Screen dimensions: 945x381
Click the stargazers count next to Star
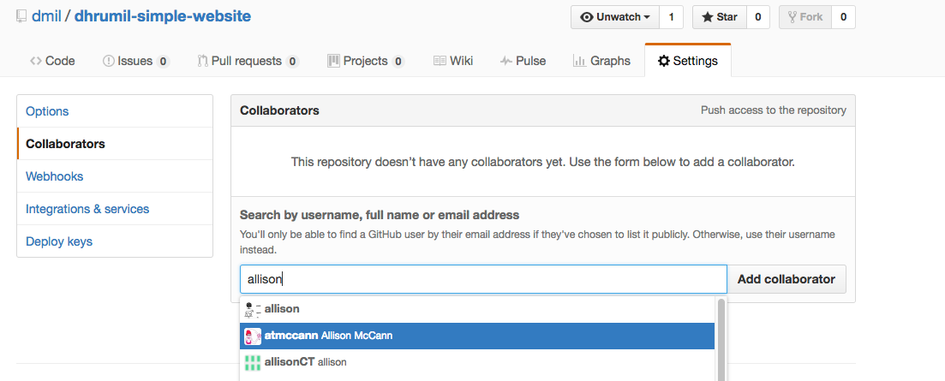758,17
